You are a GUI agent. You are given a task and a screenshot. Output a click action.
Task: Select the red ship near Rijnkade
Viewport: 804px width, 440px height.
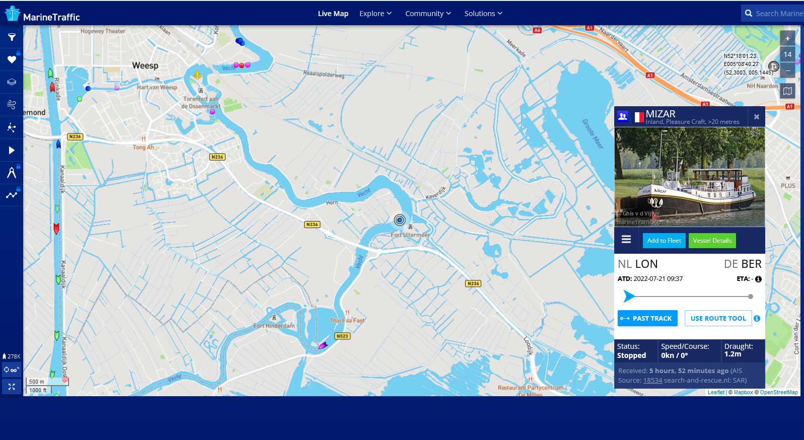click(x=52, y=87)
